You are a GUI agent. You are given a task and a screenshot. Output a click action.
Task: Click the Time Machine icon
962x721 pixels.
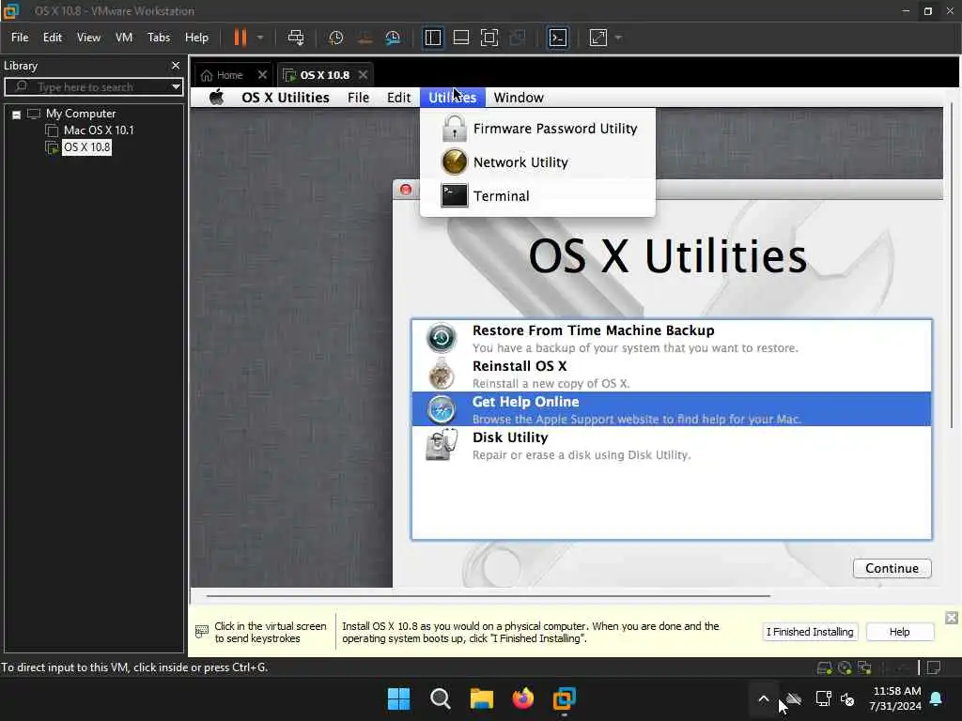pyautogui.click(x=442, y=338)
